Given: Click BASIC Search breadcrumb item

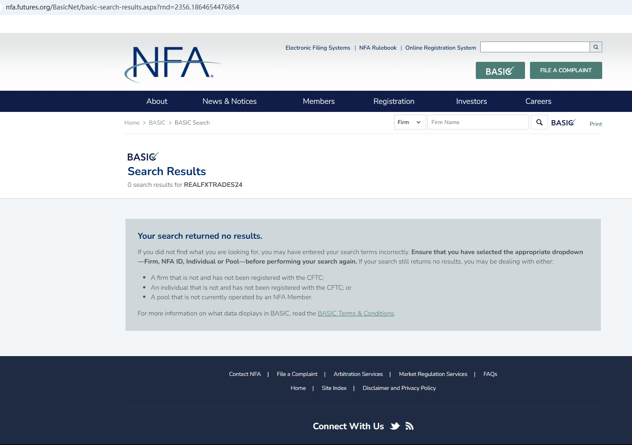Looking at the screenshot, I should (192, 123).
